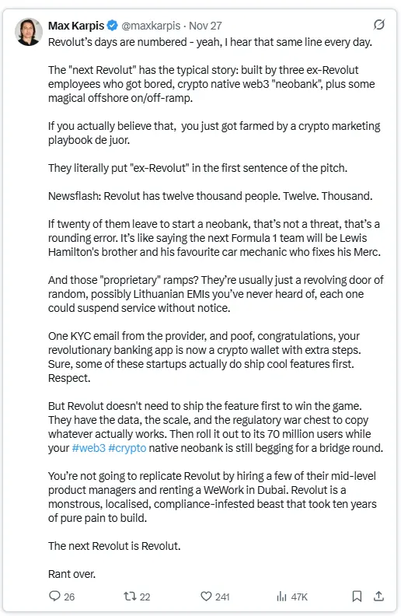
Task: Click the Grok icon on the post
Action: pos(378,25)
